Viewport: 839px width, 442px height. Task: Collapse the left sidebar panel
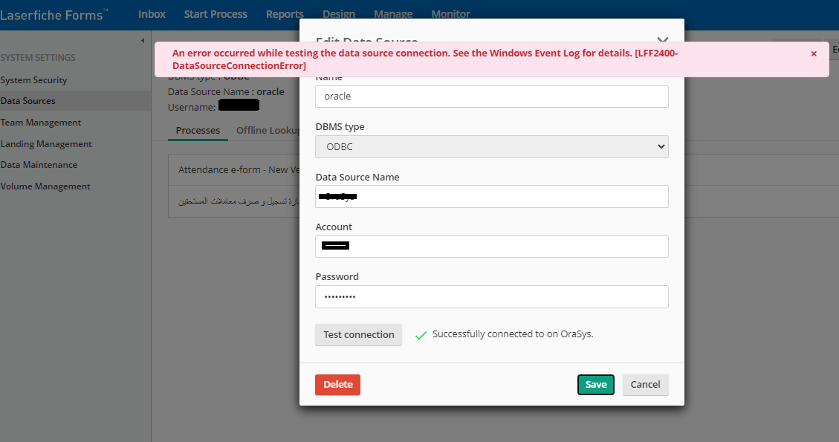pos(143,40)
